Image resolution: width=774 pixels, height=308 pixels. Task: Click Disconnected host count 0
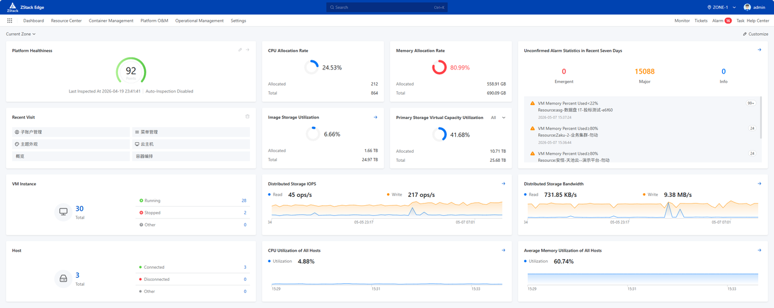point(245,279)
